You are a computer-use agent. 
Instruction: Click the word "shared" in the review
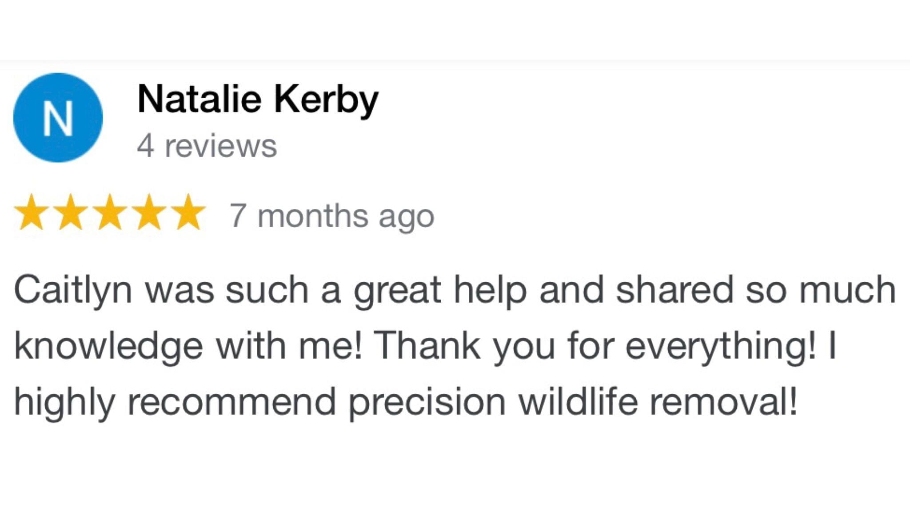coord(675,290)
